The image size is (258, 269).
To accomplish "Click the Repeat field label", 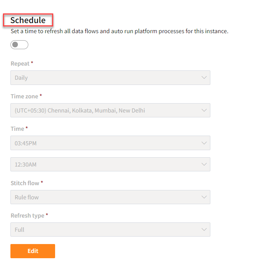I will click(x=20, y=64).
